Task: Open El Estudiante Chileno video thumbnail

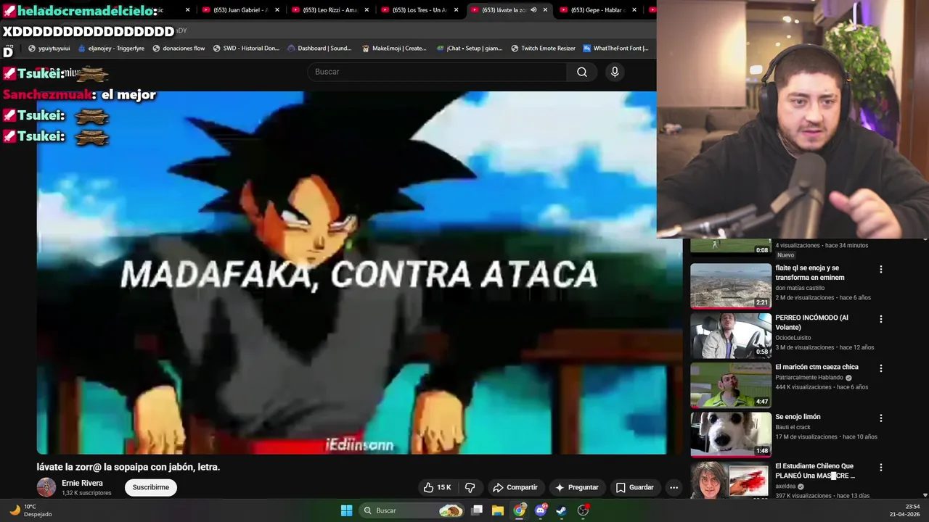Action: [x=731, y=481]
